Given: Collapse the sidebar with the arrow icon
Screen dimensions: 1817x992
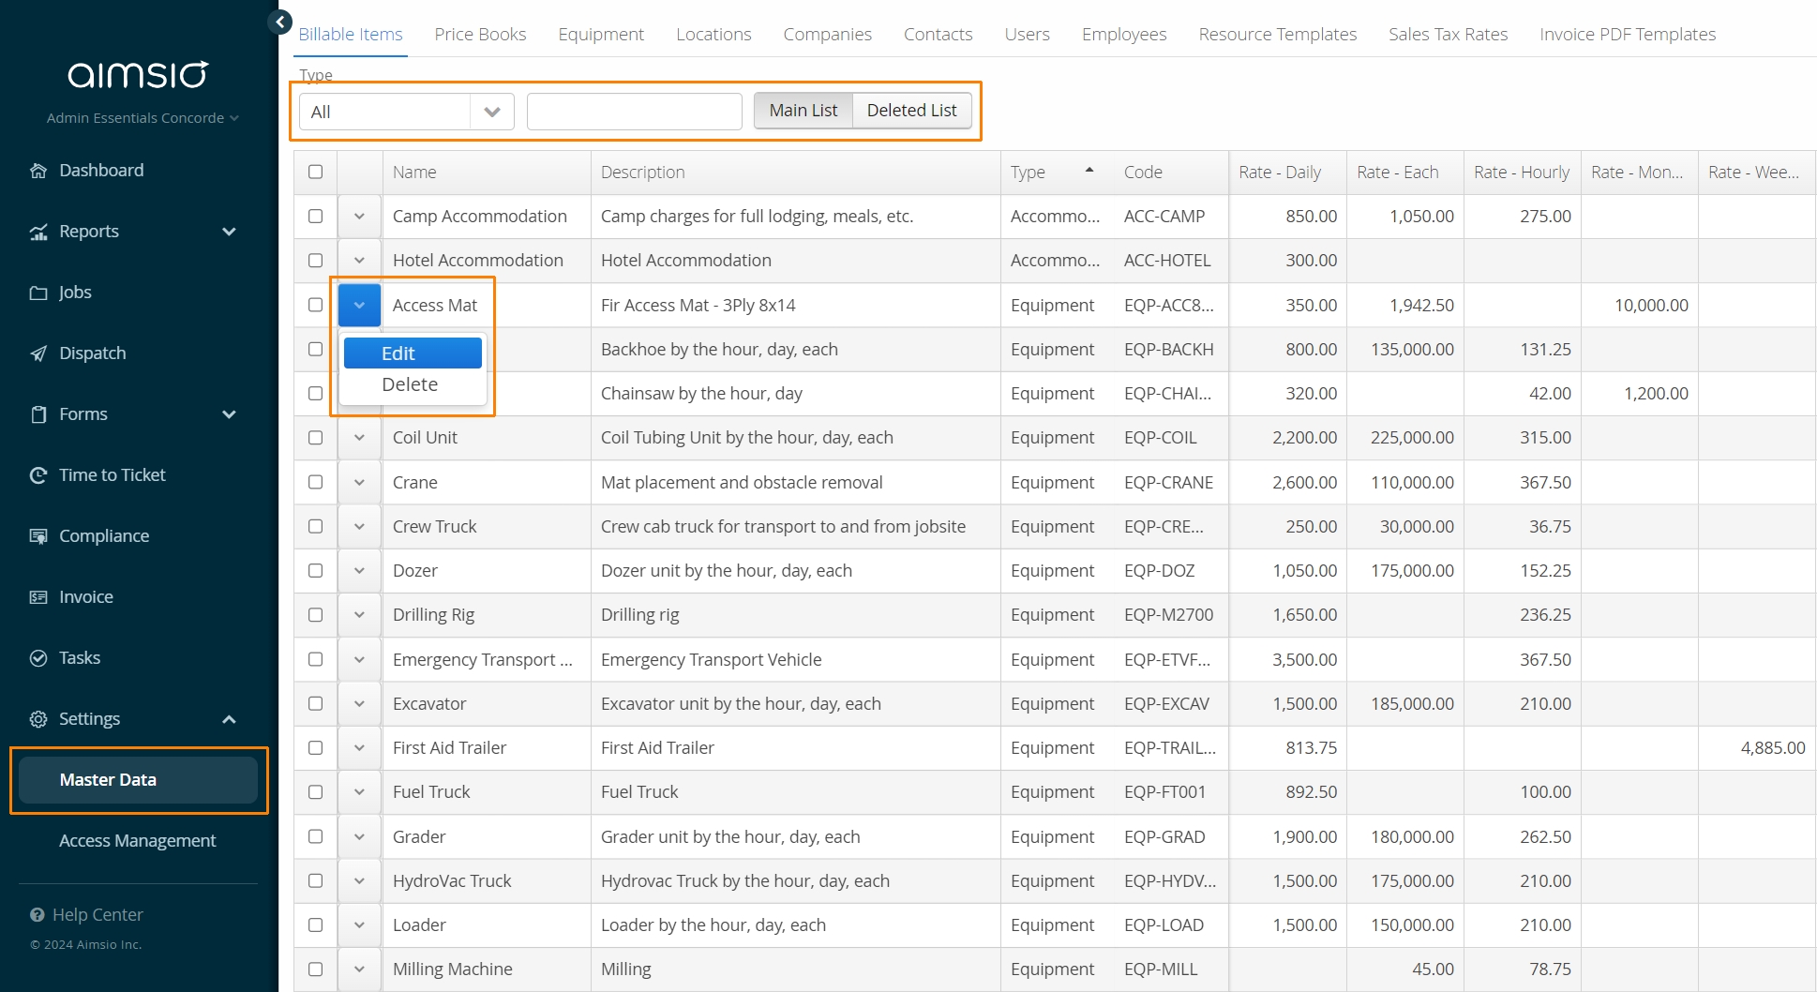Looking at the screenshot, I should pyautogui.click(x=279, y=22).
